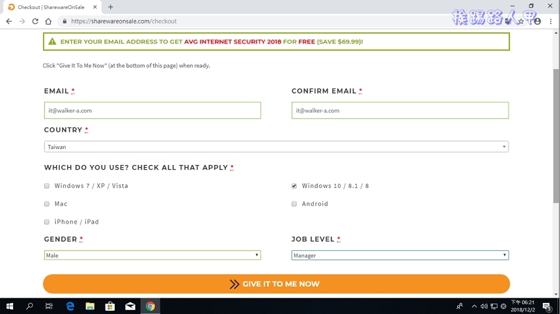Open Task View on taskbar
The width and height of the screenshot is (560, 314).
[x=49, y=306]
